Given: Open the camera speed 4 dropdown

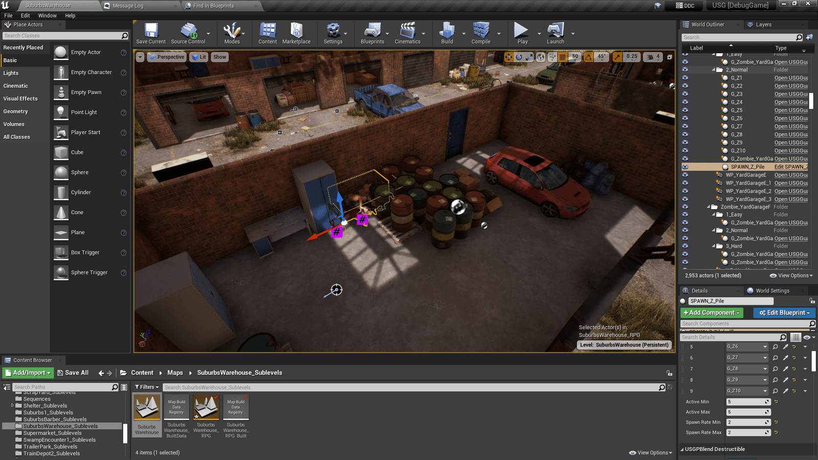Looking at the screenshot, I should click(652, 57).
